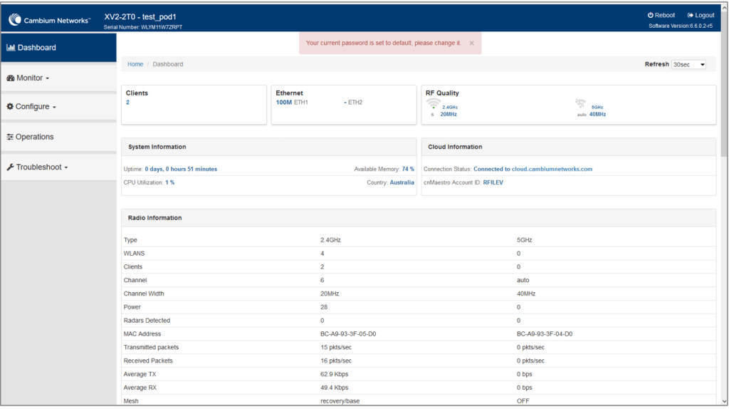Click the cnMaestro account ID RFILEV
729x409 pixels.
tap(493, 182)
